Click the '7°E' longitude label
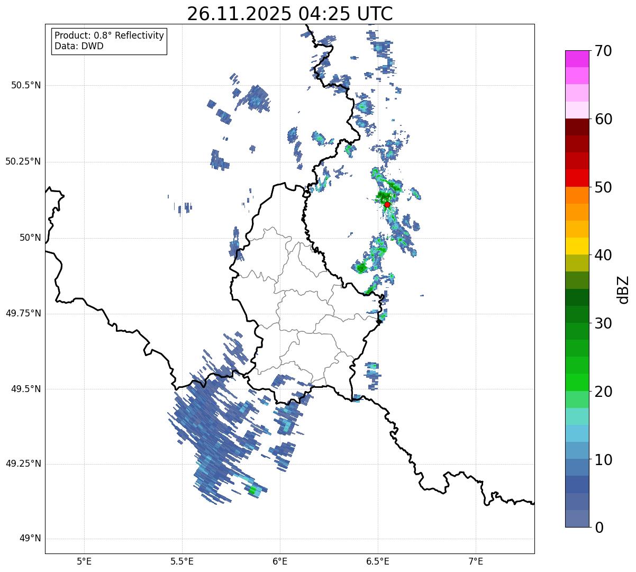 476,561
